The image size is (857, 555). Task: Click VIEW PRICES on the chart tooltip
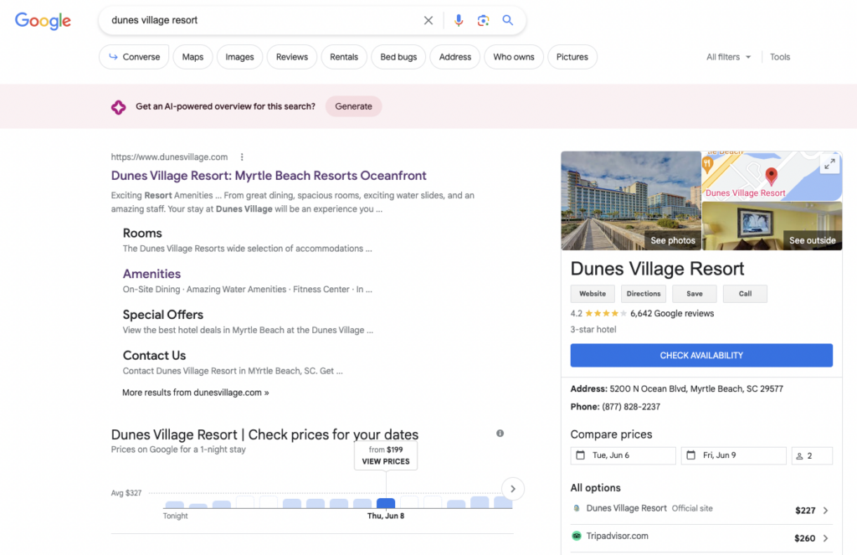coord(386,461)
